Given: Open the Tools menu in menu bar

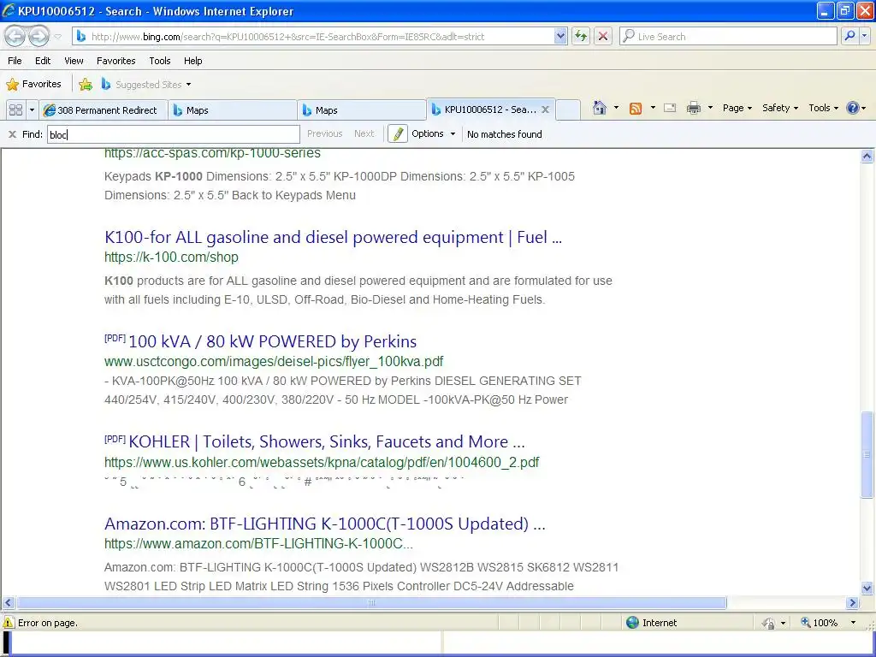Looking at the screenshot, I should tap(160, 61).
